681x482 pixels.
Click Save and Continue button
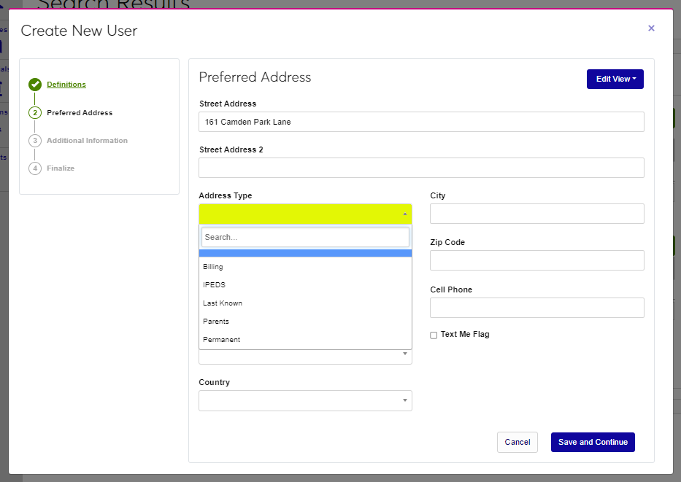click(x=593, y=443)
